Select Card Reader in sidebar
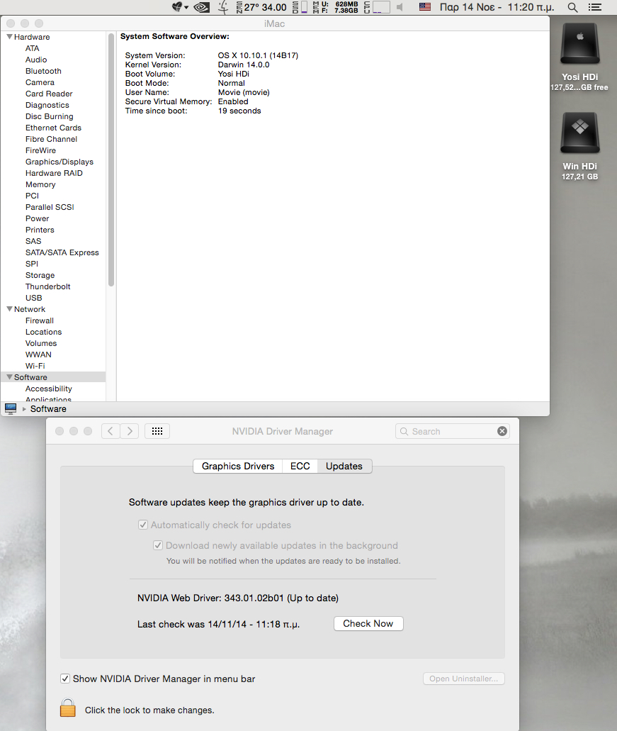The image size is (617, 731). pos(49,94)
